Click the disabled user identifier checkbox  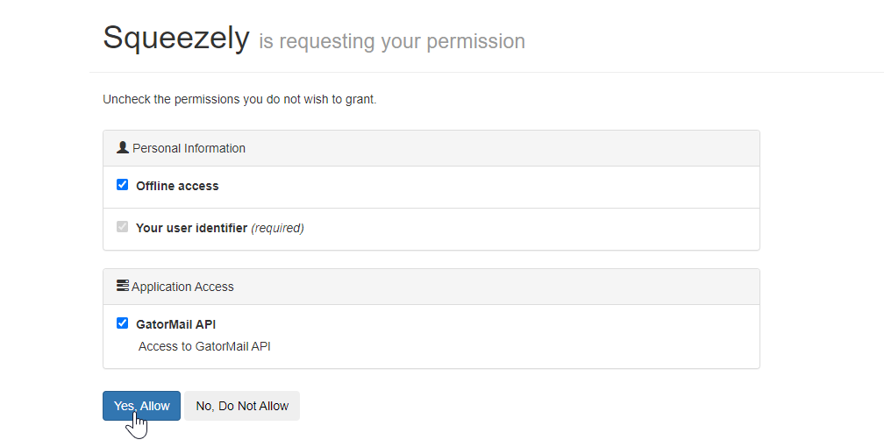(x=123, y=227)
